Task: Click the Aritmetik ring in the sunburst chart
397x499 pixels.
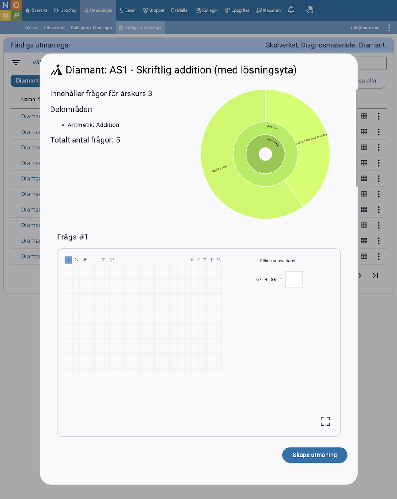Action: (x=265, y=167)
